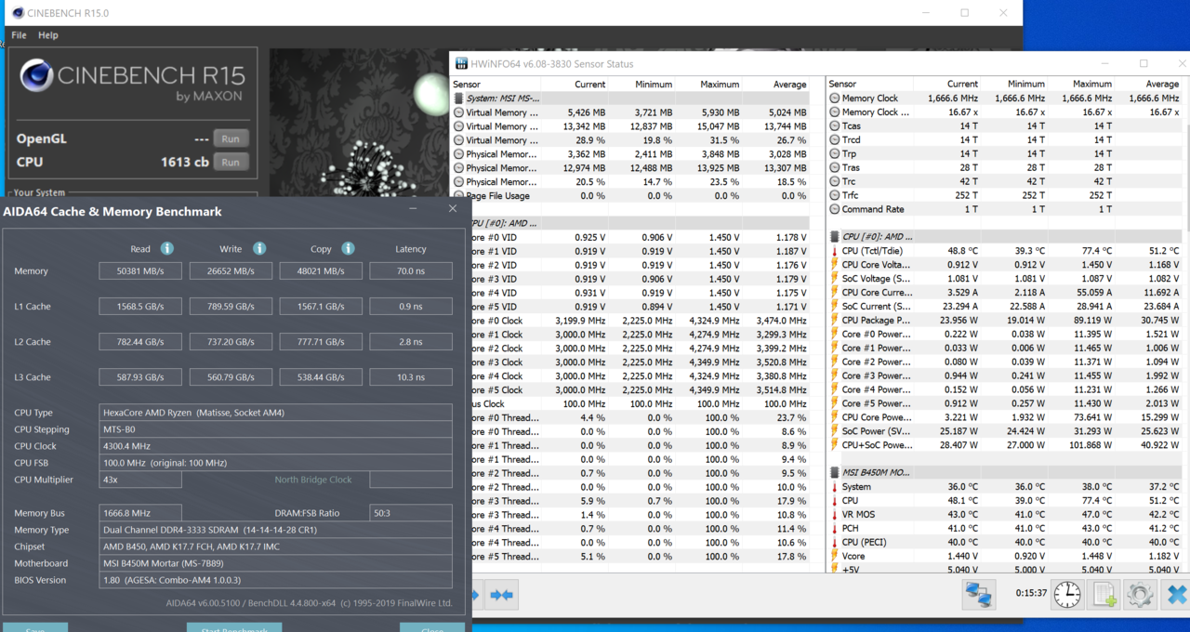Click the info icon next to Write
Viewport: 1190px width, 632px height.
[259, 248]
